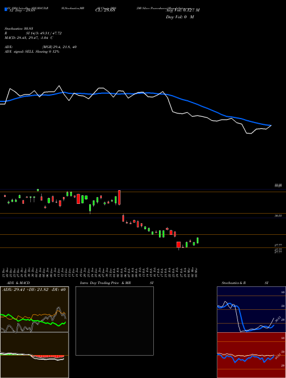Click the 'Stochastics & R' panel title
Viewport: 286px width, 378px height.
pos(234,283)
